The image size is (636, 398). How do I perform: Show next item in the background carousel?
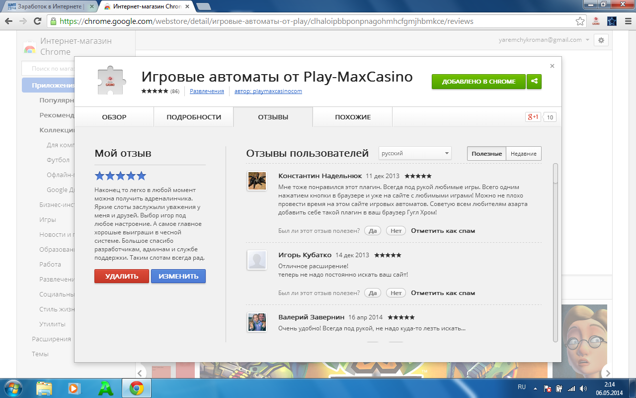pos(606,373)
